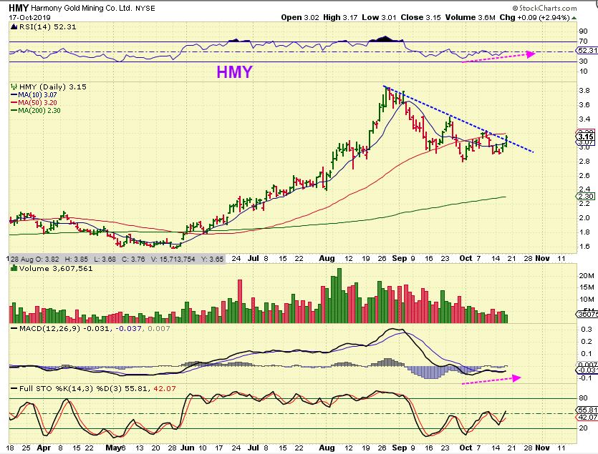Click the Volume legend bar icon
The height and width of the screenshot is (454, 598).
coord(14,268)
